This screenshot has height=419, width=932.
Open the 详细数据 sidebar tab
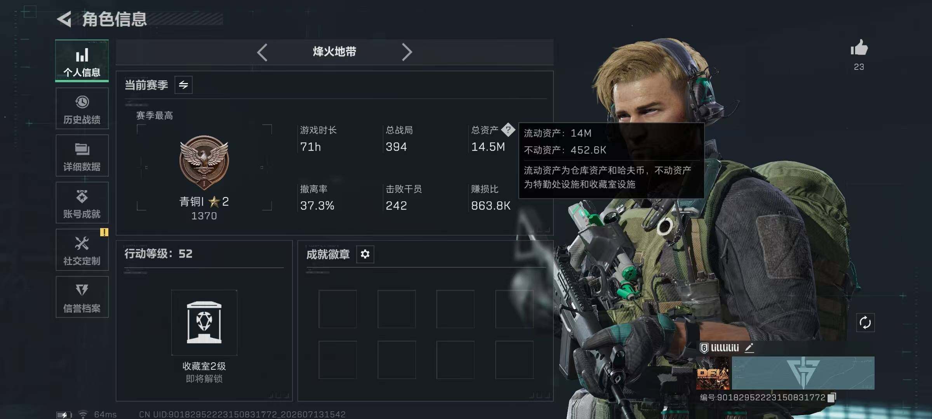[x=82, y=156]
